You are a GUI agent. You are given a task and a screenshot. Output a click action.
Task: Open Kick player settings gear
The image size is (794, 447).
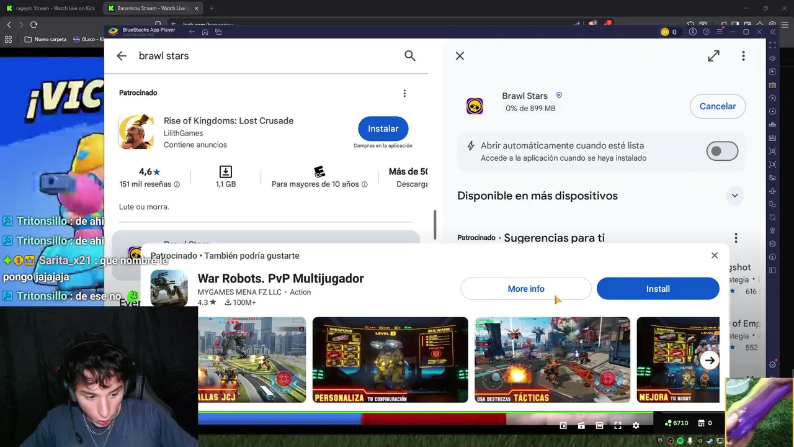click(636, 425)
